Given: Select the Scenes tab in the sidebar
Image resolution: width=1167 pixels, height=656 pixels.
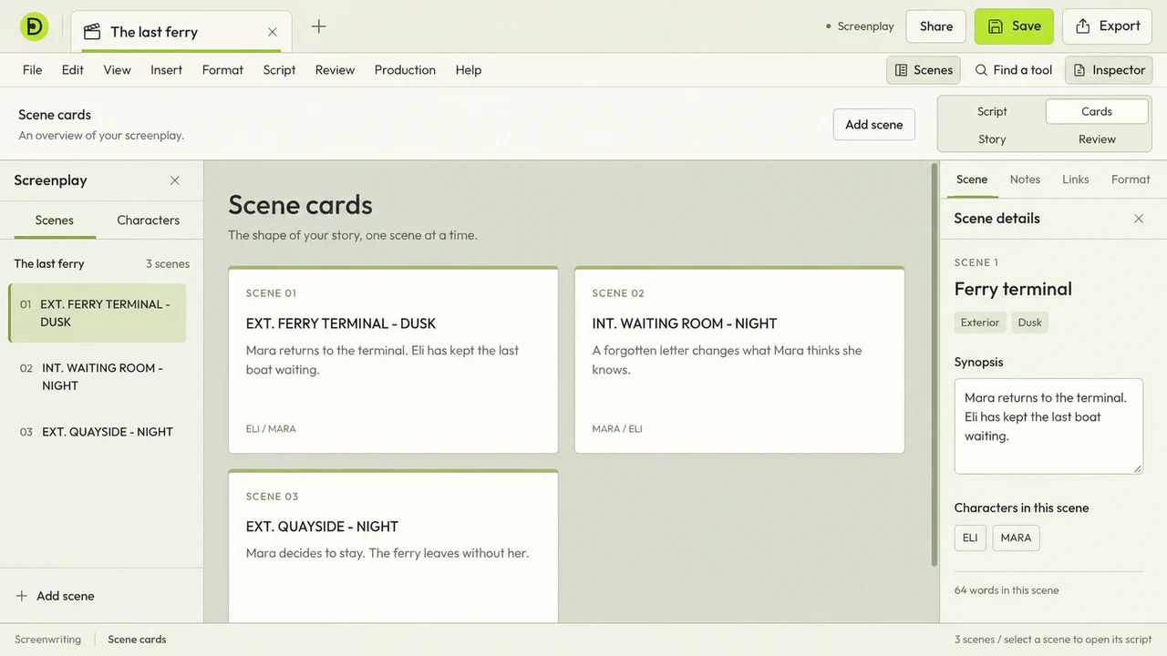Looking at the screenshot, I should coord(54,220).
